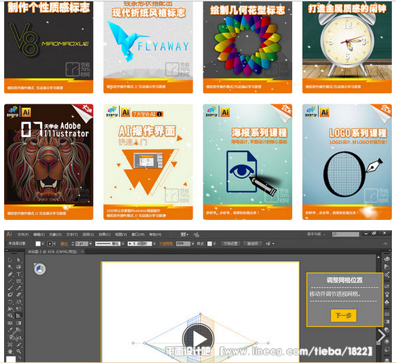Choose the Width tool
Image resolution: width=396 pixels, height=363 pixels.
coord(10,309)
